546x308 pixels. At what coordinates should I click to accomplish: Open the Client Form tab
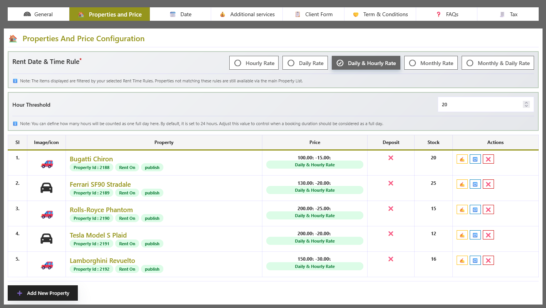coord(314,14)
